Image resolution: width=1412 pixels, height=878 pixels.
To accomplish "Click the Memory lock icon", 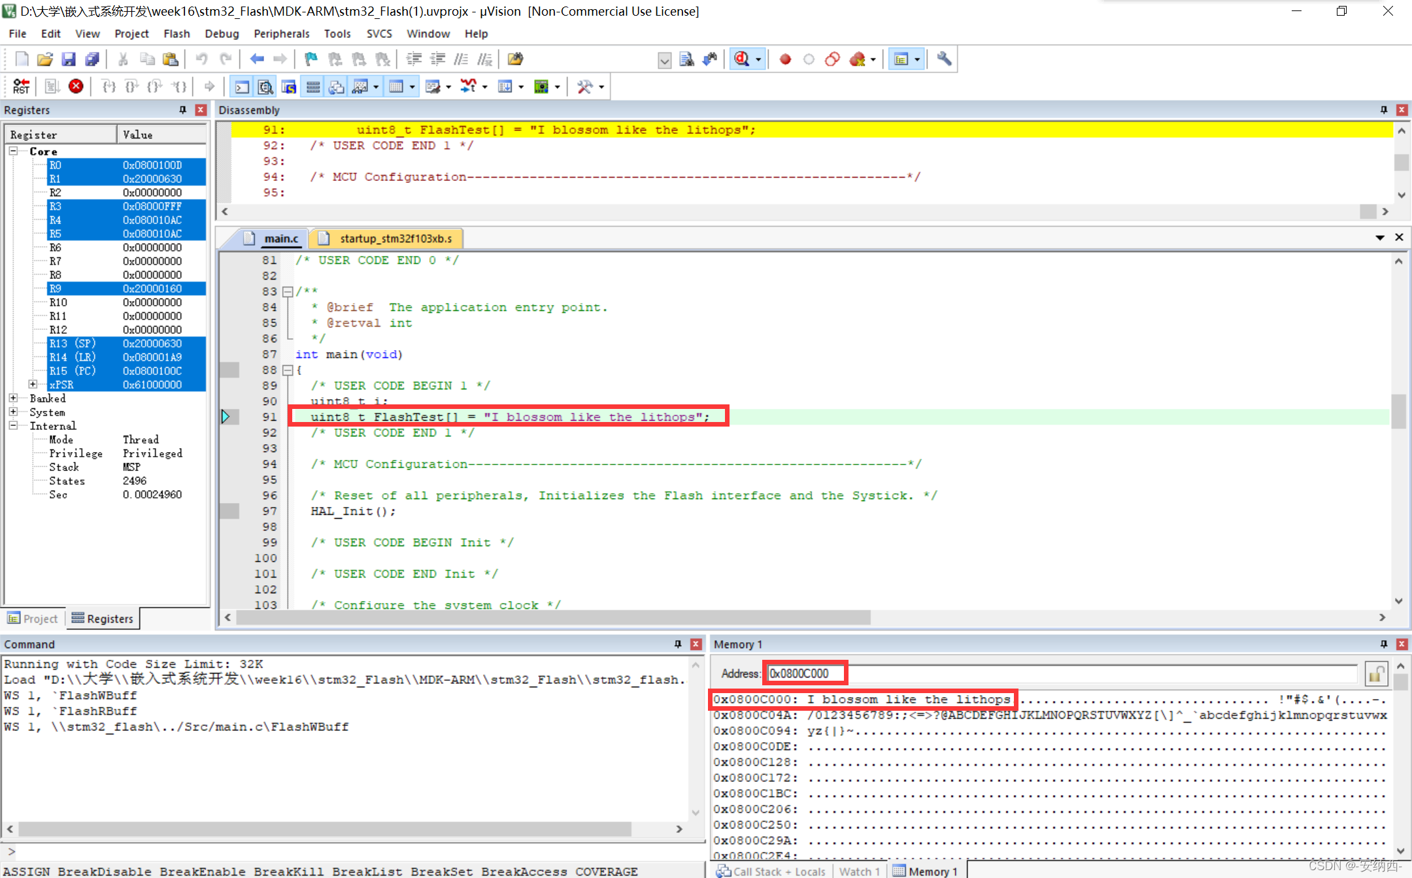I will (x=1376, y=674).
